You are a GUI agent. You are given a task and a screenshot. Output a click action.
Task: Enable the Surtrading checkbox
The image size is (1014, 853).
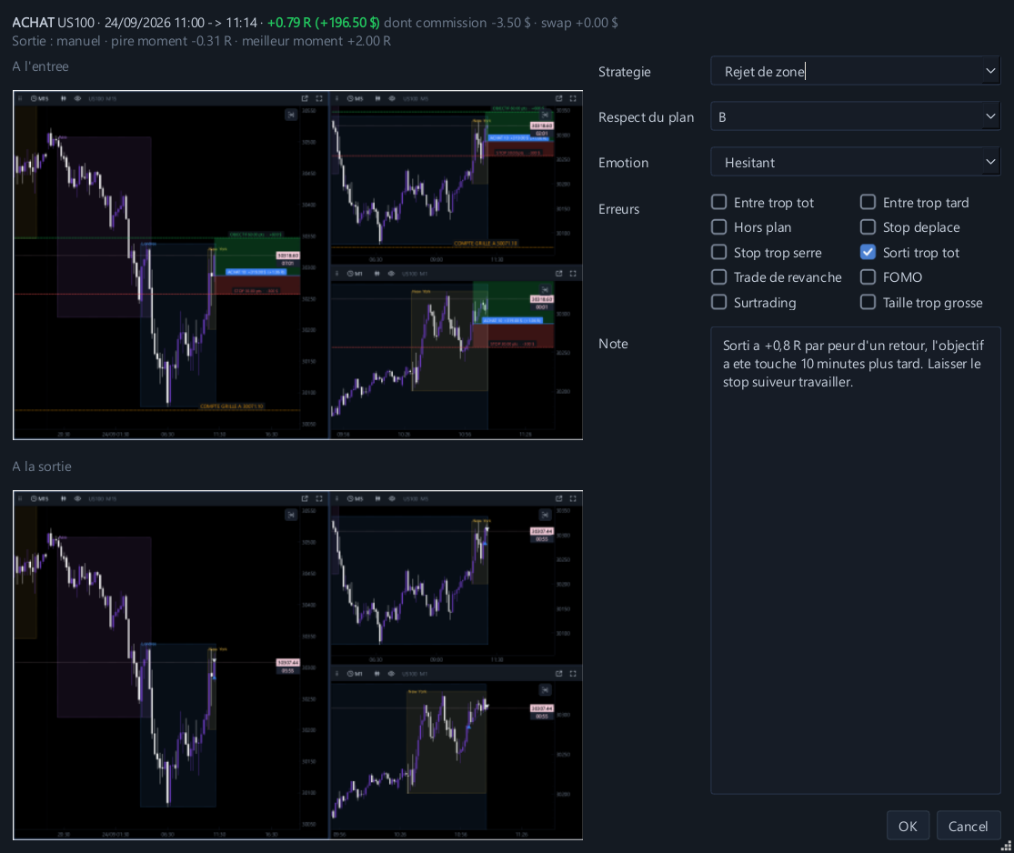tap(719, 302)
